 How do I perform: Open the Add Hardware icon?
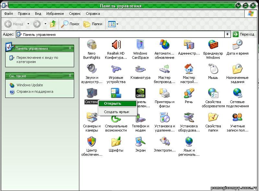click(189, 117)
